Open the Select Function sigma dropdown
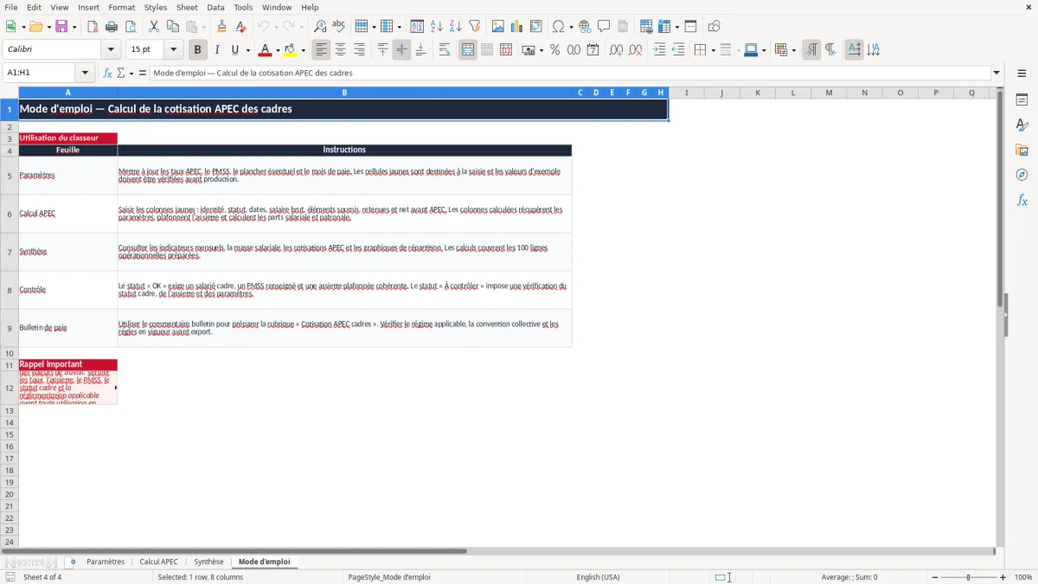 [131, 74]
